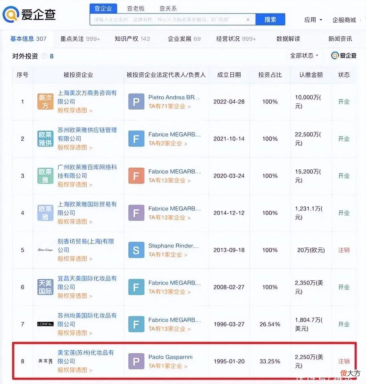Click 注销 status in 美宝莲 row

344,361
